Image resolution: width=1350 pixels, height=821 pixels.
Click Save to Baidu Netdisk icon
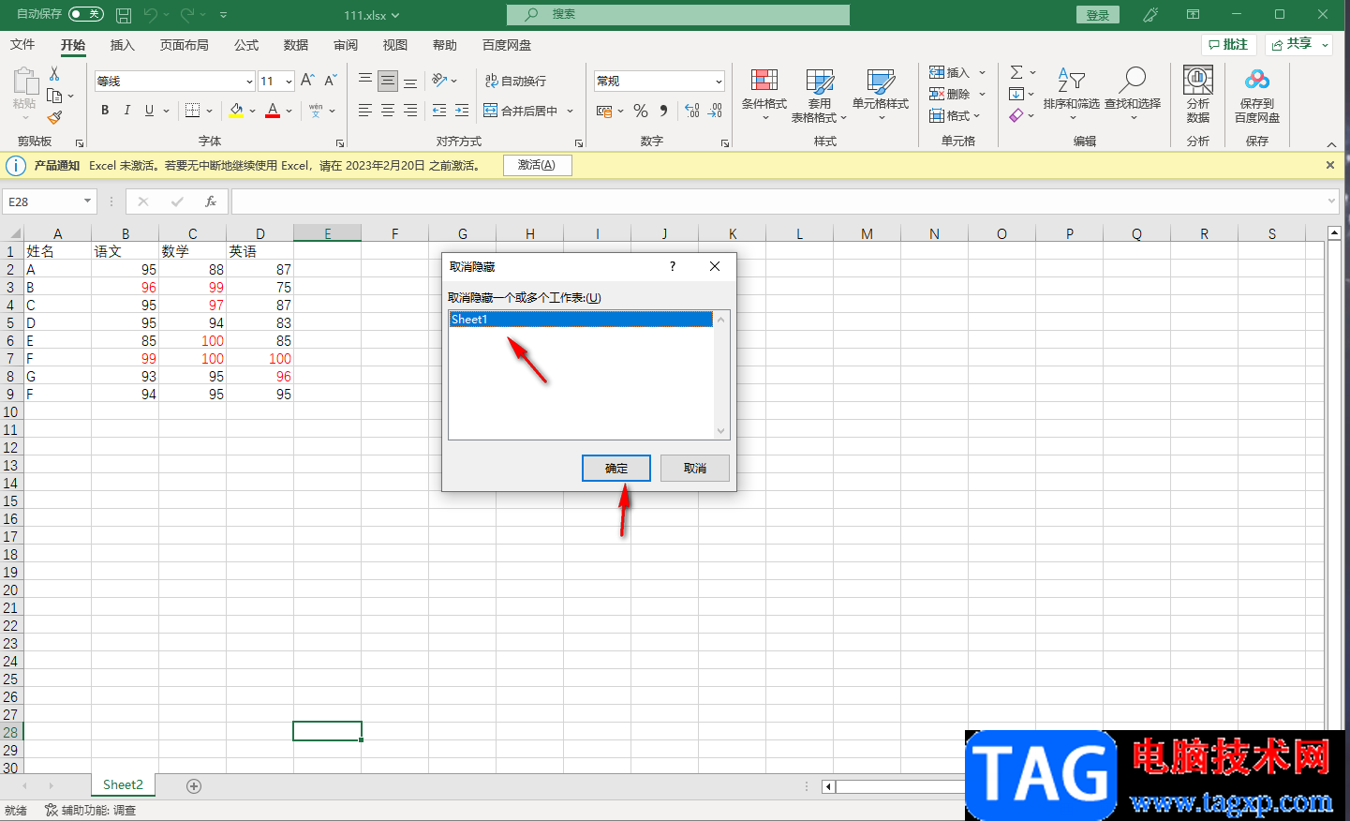(1257, 80)
